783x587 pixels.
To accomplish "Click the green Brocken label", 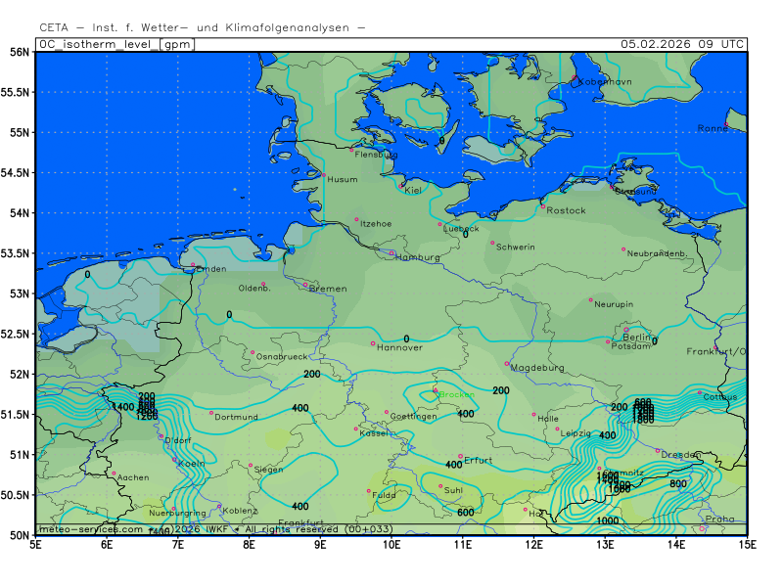I will pos(457,395).
